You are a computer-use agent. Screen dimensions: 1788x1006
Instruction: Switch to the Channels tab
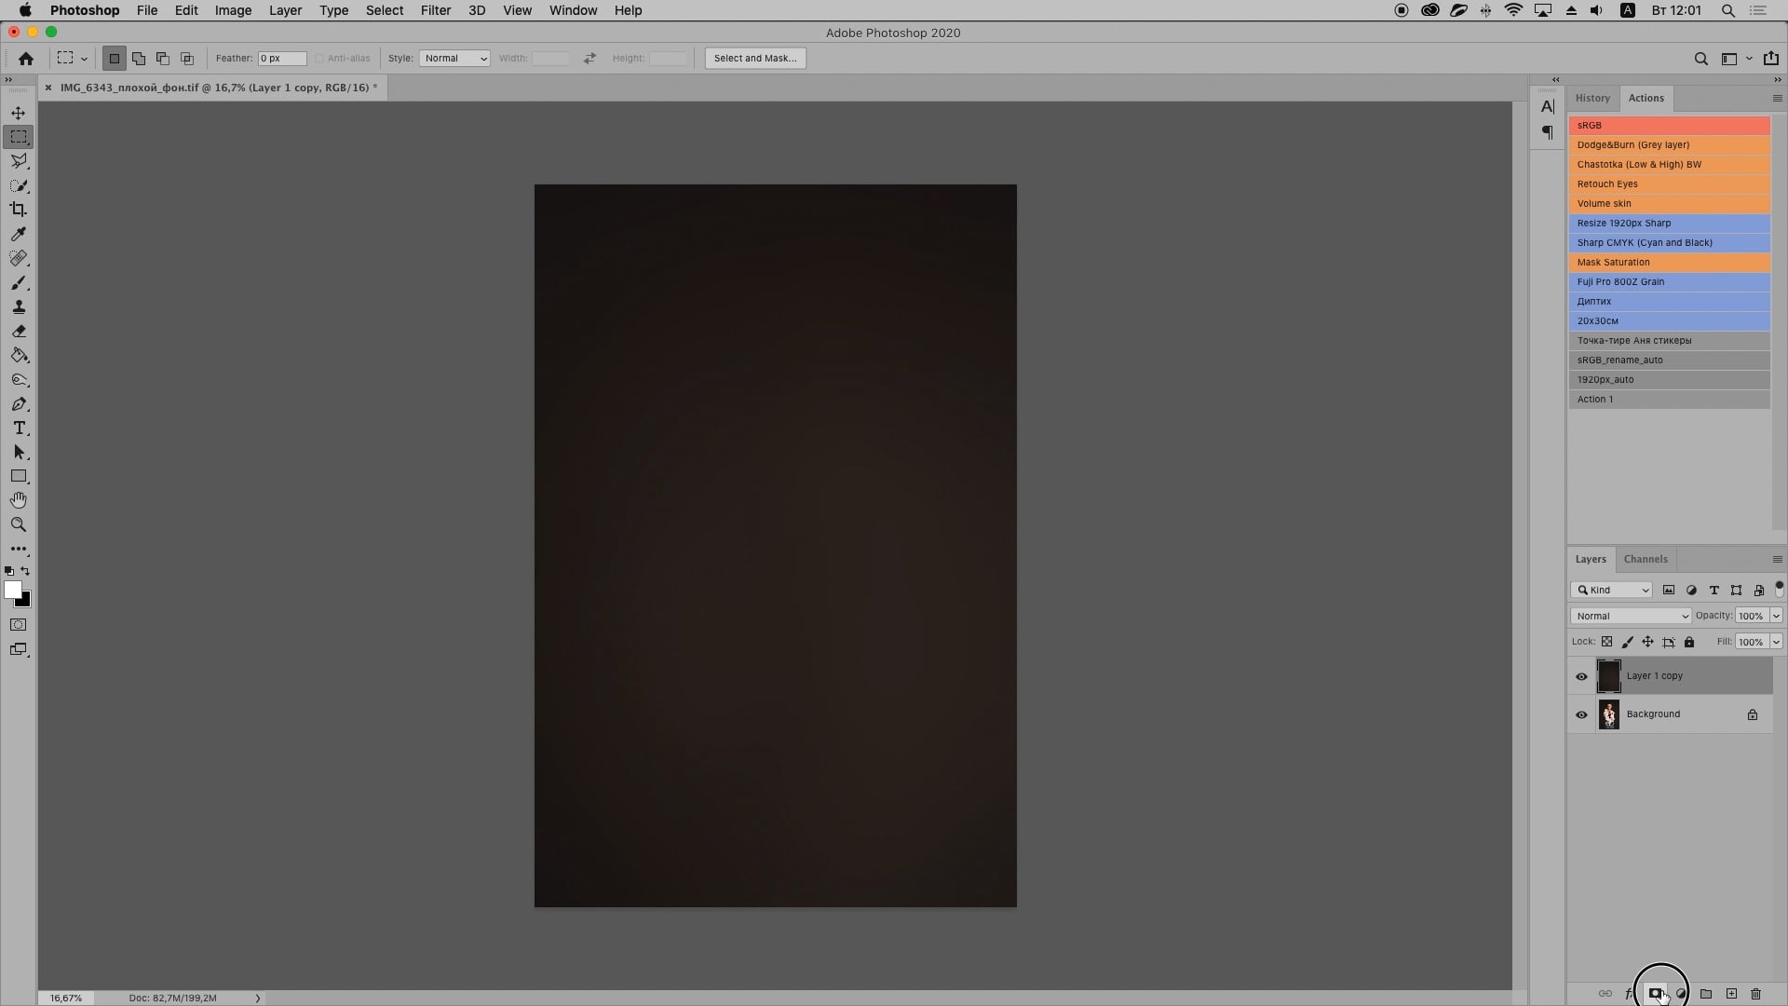click(1645, 558)
